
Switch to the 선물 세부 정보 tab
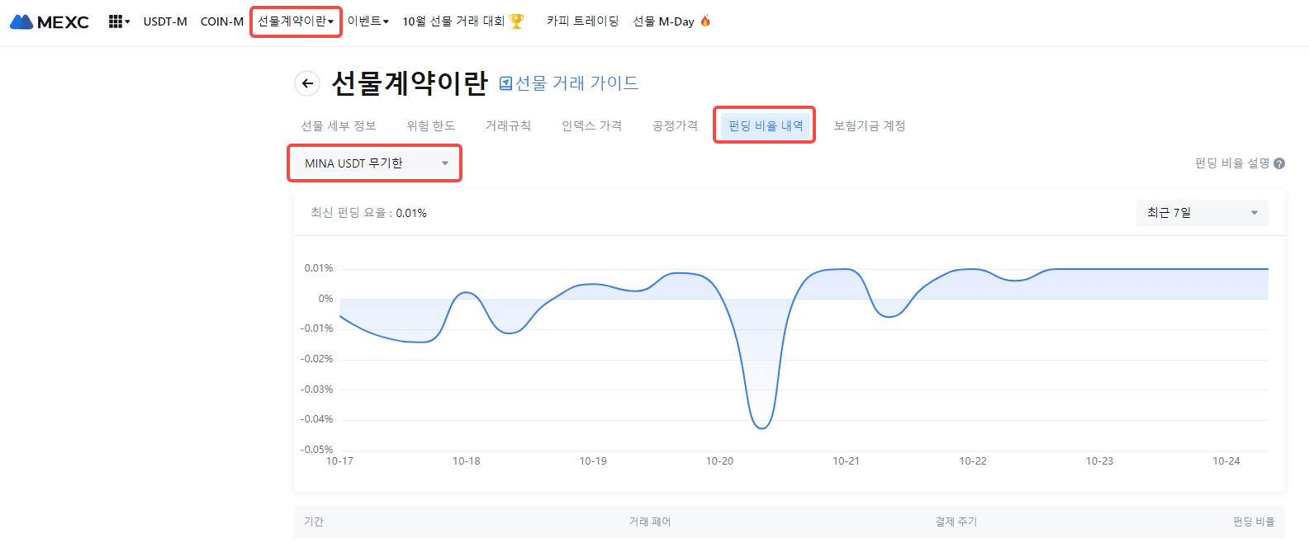pyautogui.click(x=339, y=125)
